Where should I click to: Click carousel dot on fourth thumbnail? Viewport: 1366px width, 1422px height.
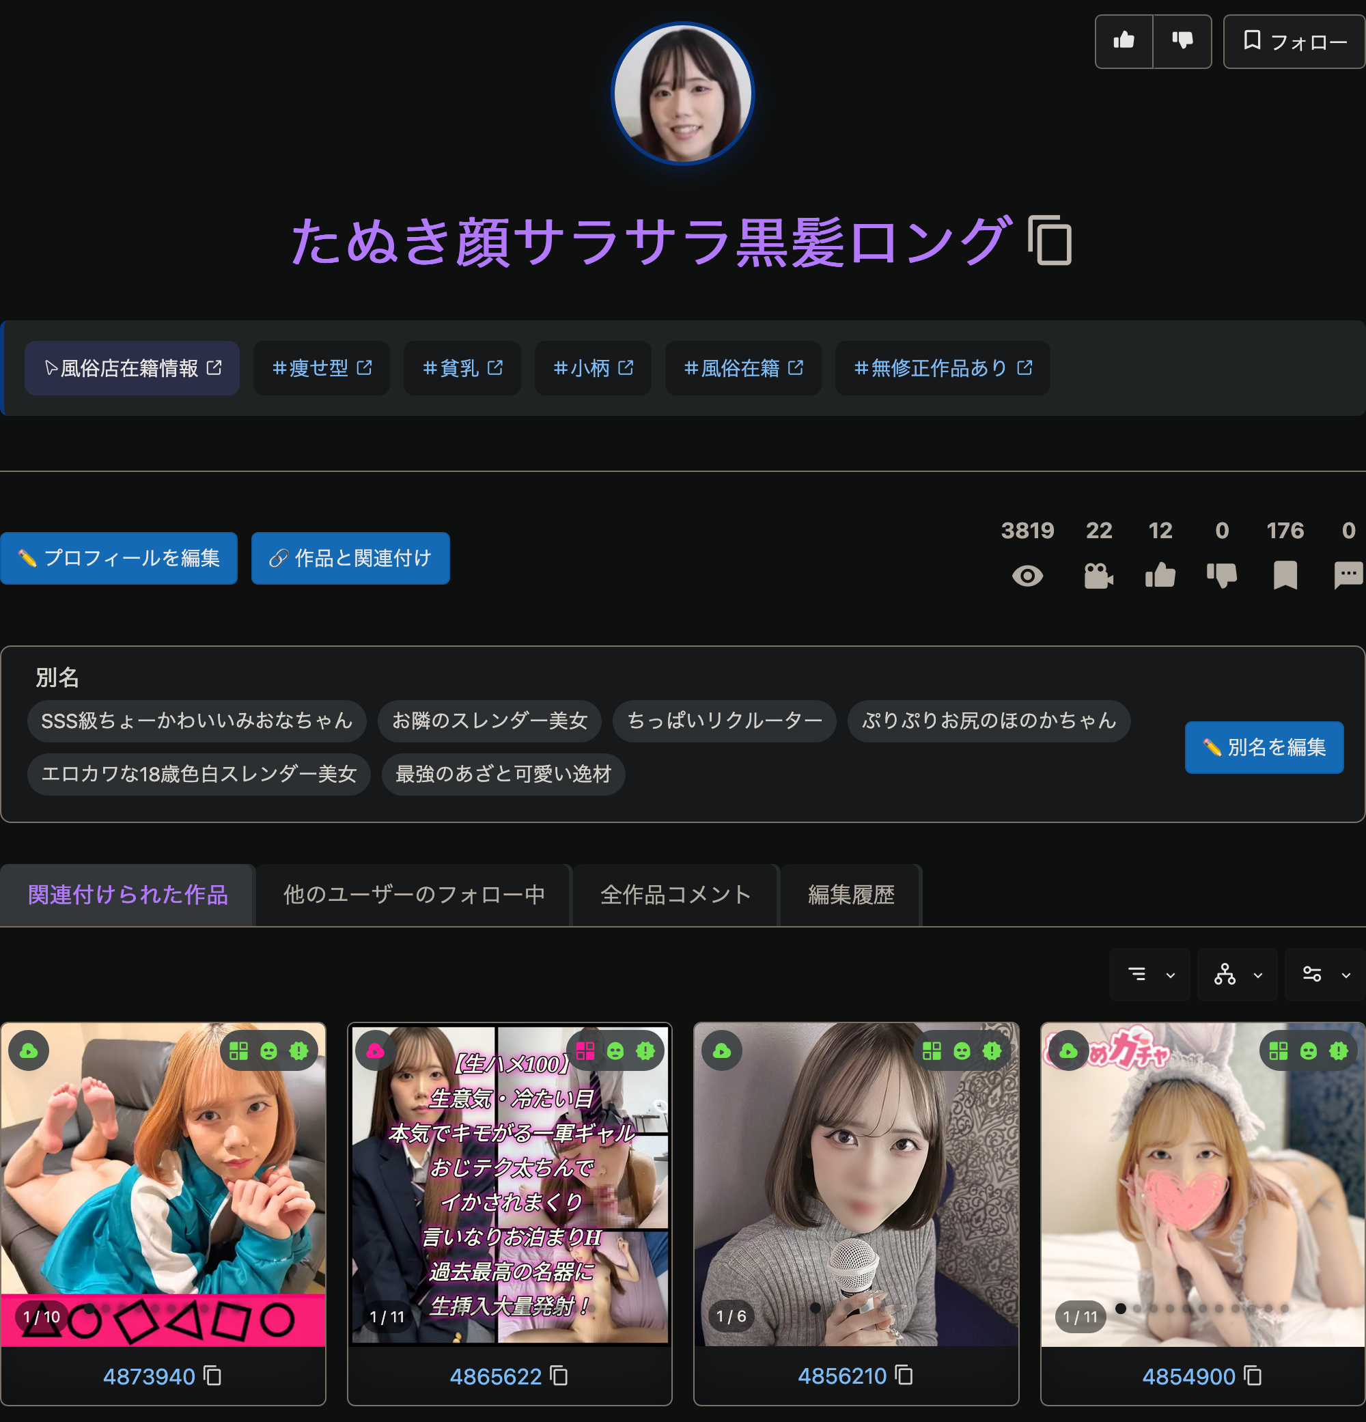coord(1121,1308)
